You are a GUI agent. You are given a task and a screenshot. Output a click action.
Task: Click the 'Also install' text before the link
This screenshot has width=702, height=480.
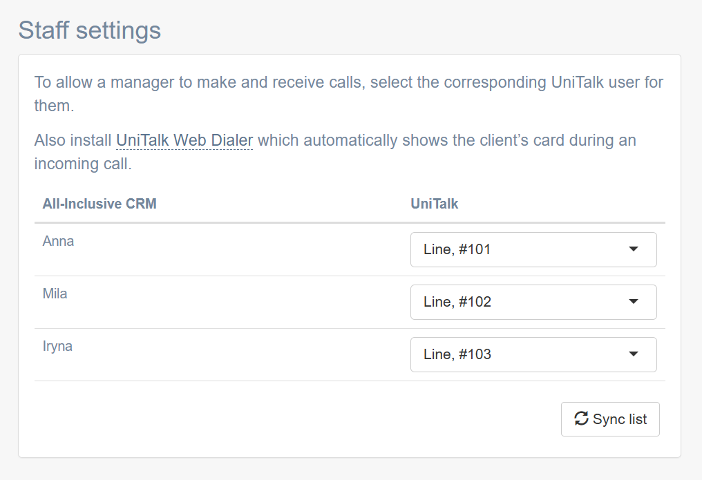[x=73, y=140]
